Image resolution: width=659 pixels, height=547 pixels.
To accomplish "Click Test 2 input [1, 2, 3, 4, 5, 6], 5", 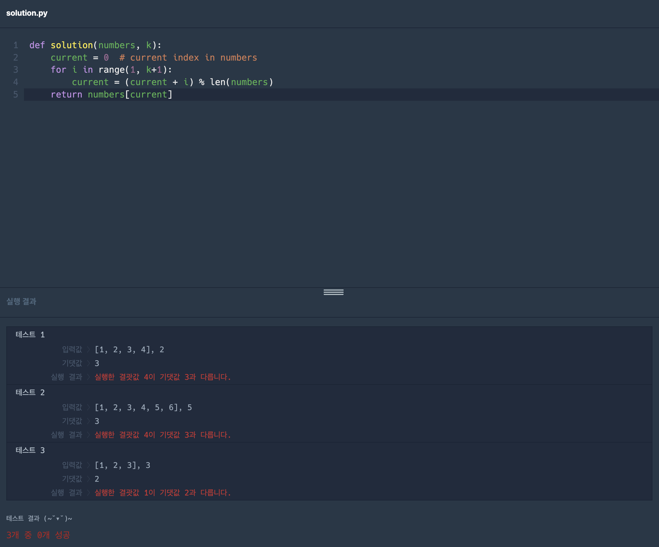I will coord(143,408).
